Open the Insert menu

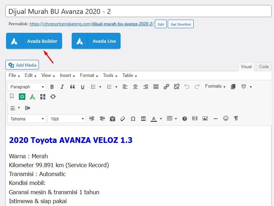[67, 75]
